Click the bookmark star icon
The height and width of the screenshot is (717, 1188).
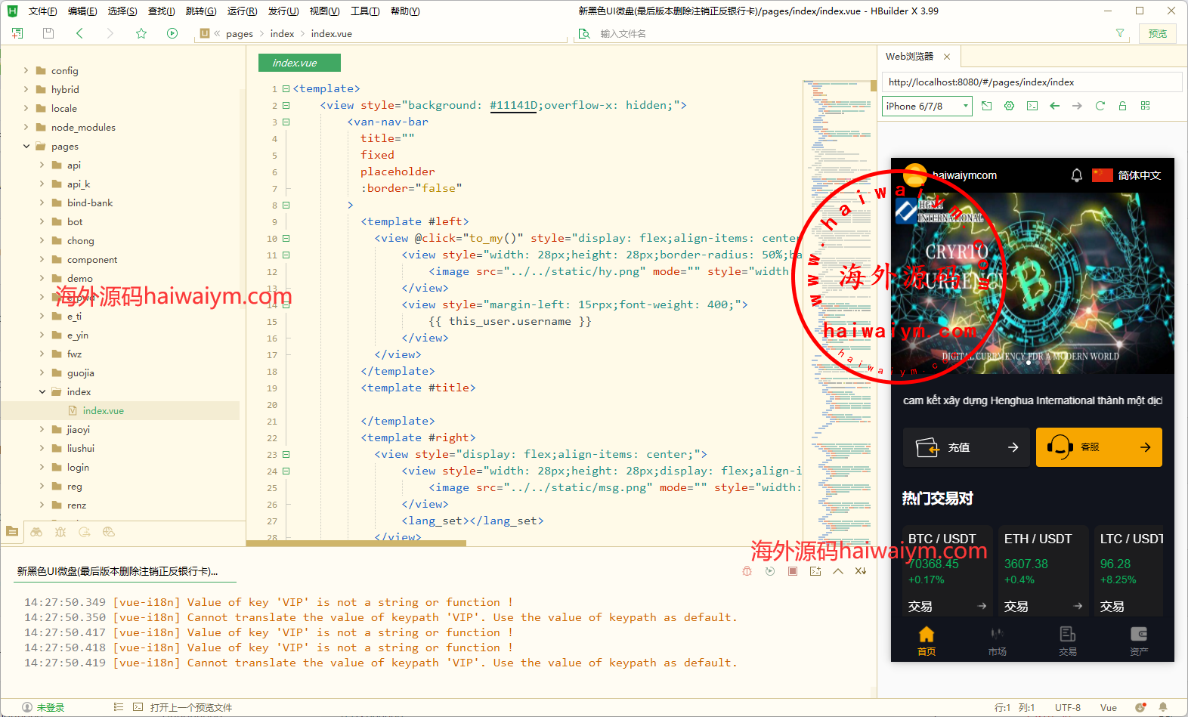(141, 33)
